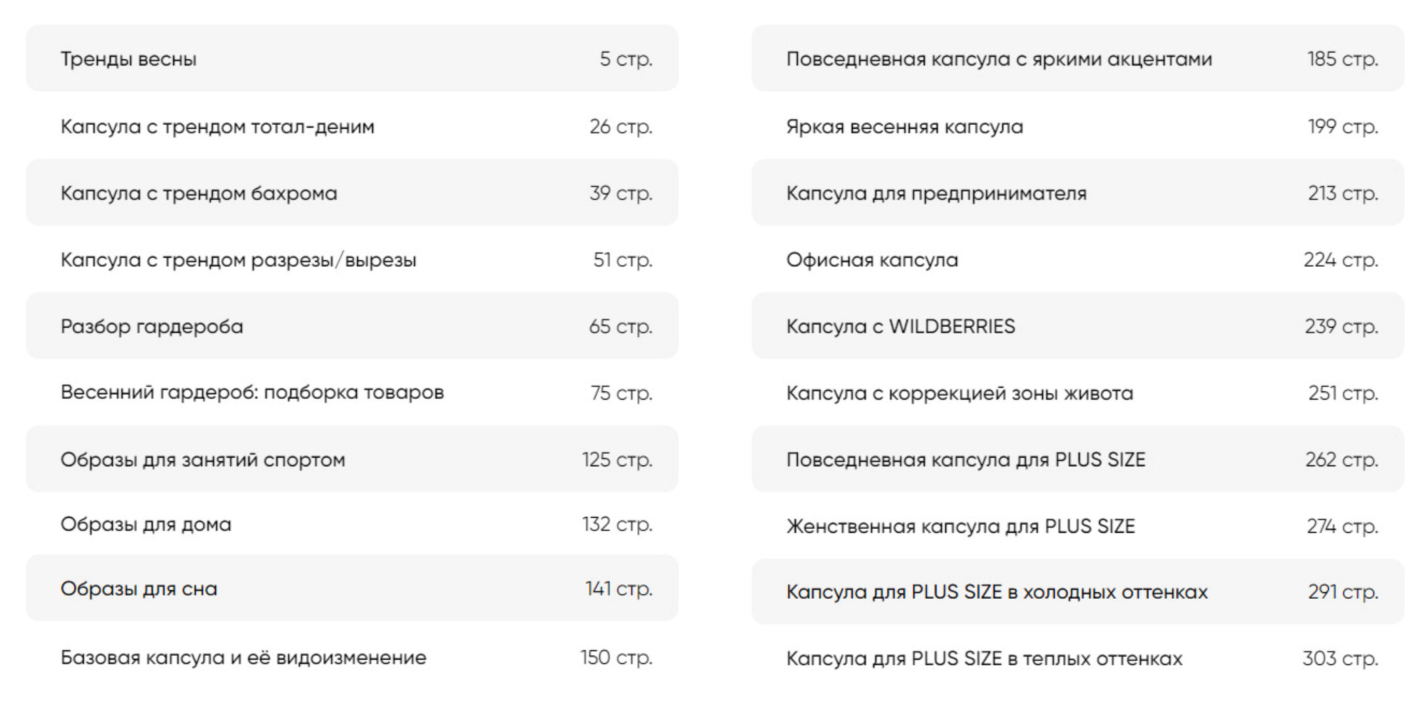Open the 'Образы для сна' entry
Screen dimensions: 1427x706
(x=139, y=588)
